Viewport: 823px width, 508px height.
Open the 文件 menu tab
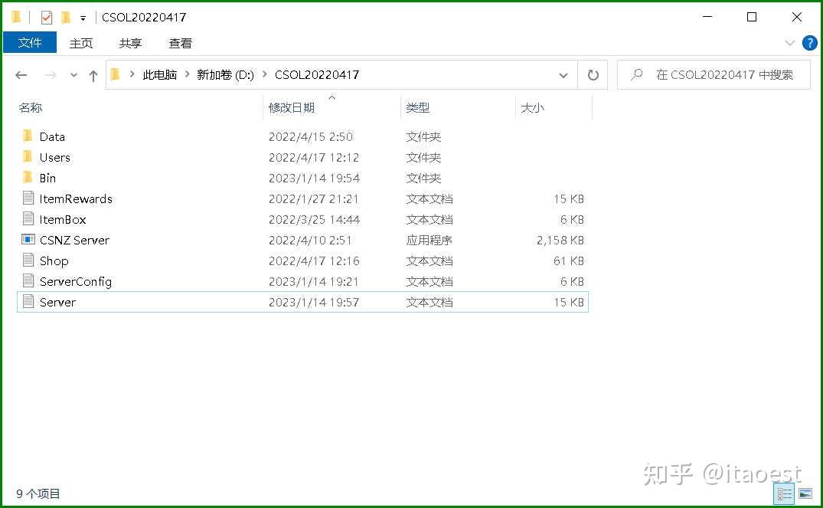click(30, 43)
